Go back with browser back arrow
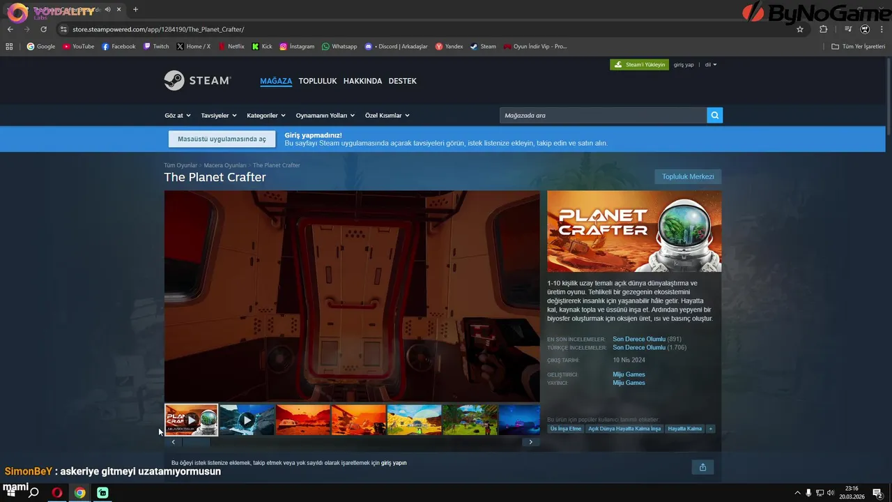This screenshot has height=502, width=892. pyautogui.click(x=10, y=29)
